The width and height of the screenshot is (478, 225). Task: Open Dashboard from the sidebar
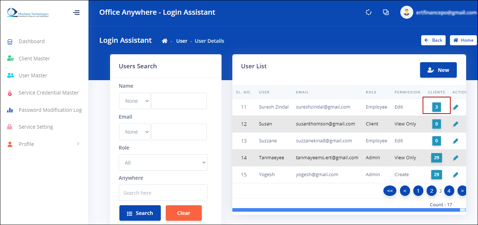pyautogui.click(x=32, y=41)
